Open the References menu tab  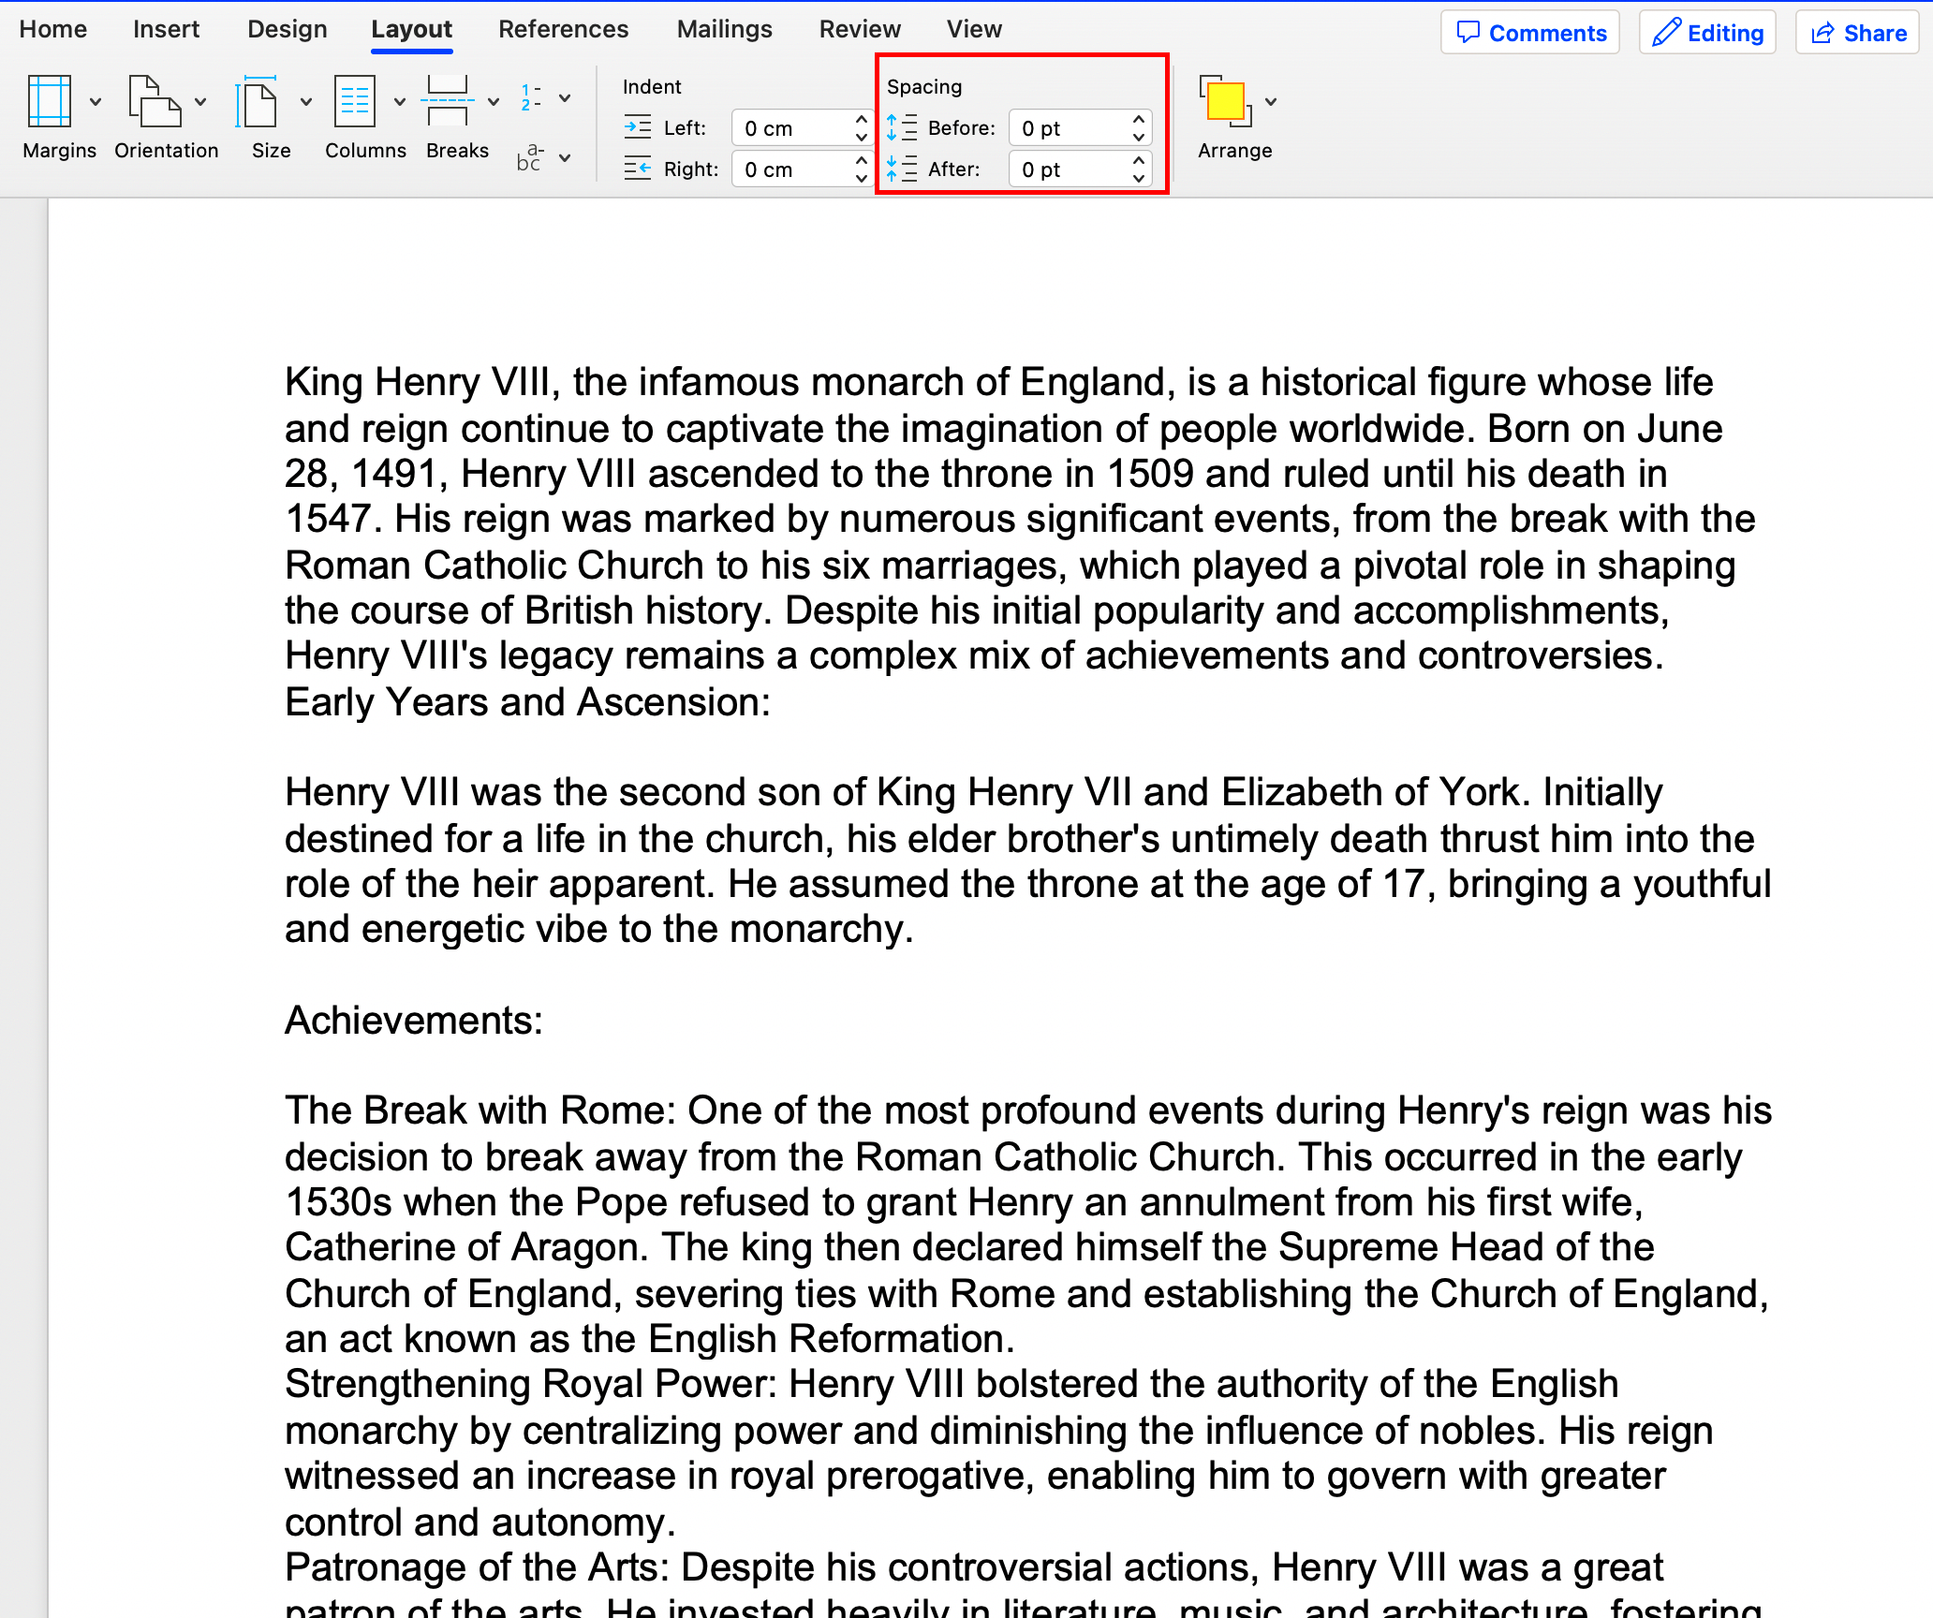(x=559, y=27)
